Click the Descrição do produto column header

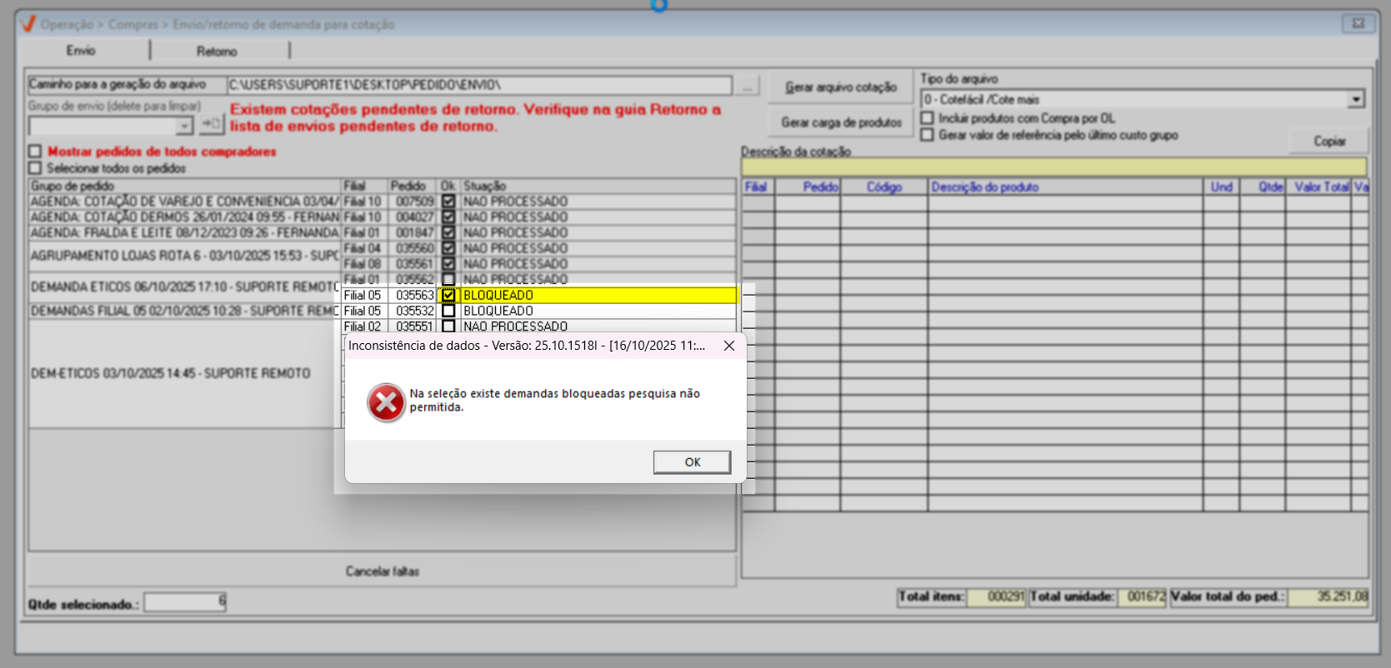coord(1065,187)
